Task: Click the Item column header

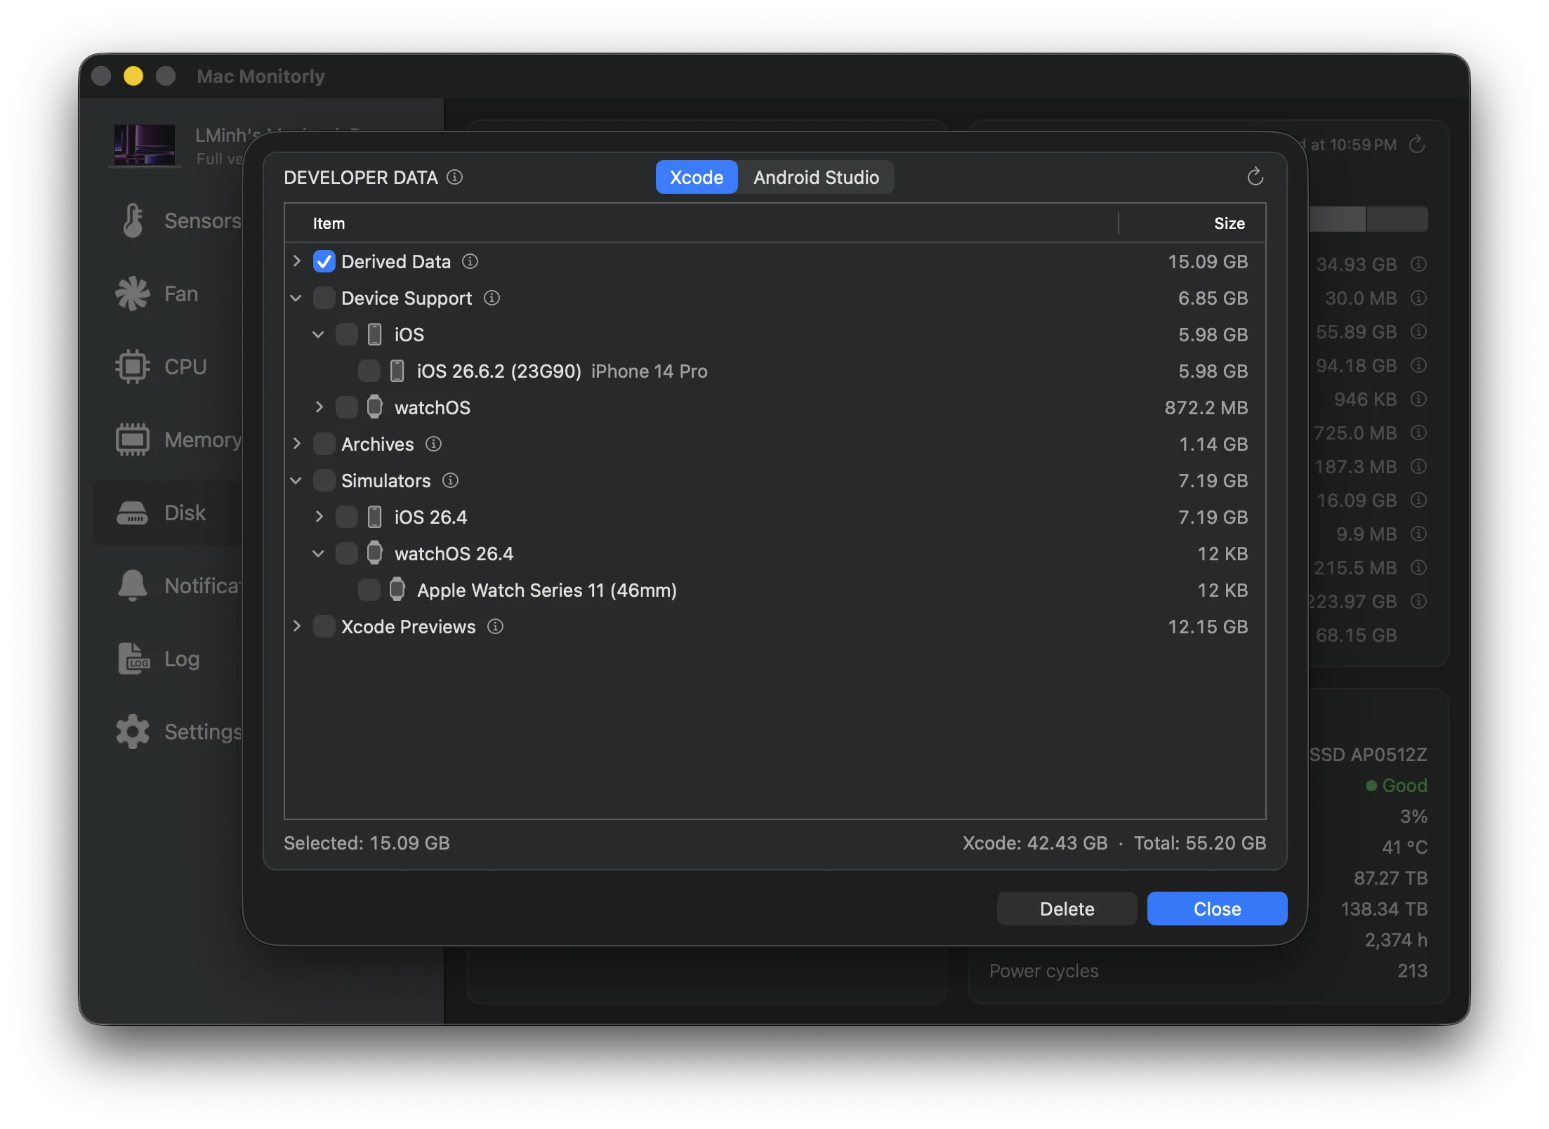Action: click(x=701, y=223)
